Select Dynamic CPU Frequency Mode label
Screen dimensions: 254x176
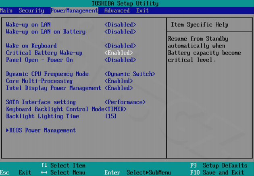47,74
